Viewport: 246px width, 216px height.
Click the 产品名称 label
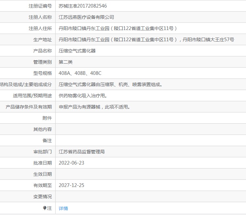[x=42, y=51]
